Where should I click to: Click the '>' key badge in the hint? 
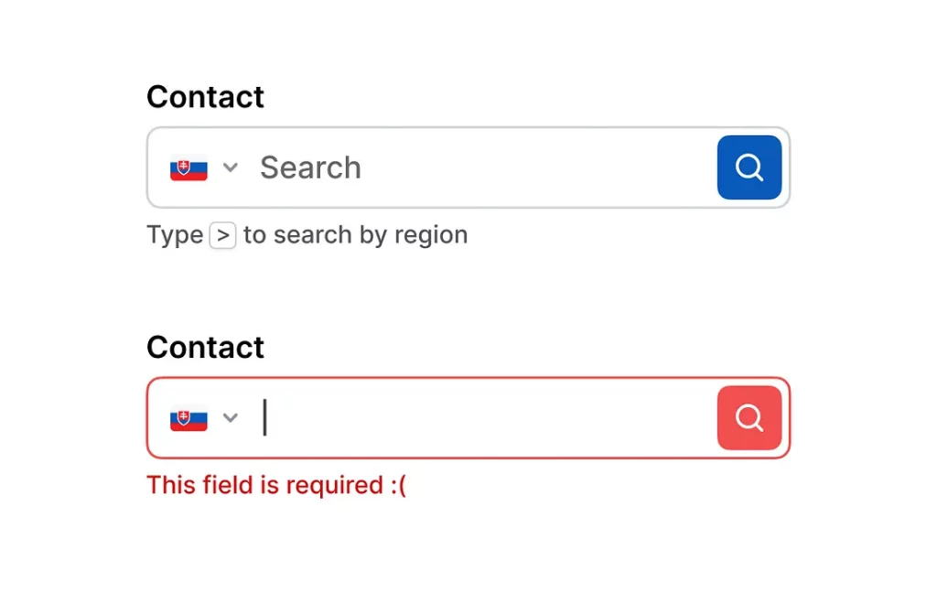click(x=222, y=235)
